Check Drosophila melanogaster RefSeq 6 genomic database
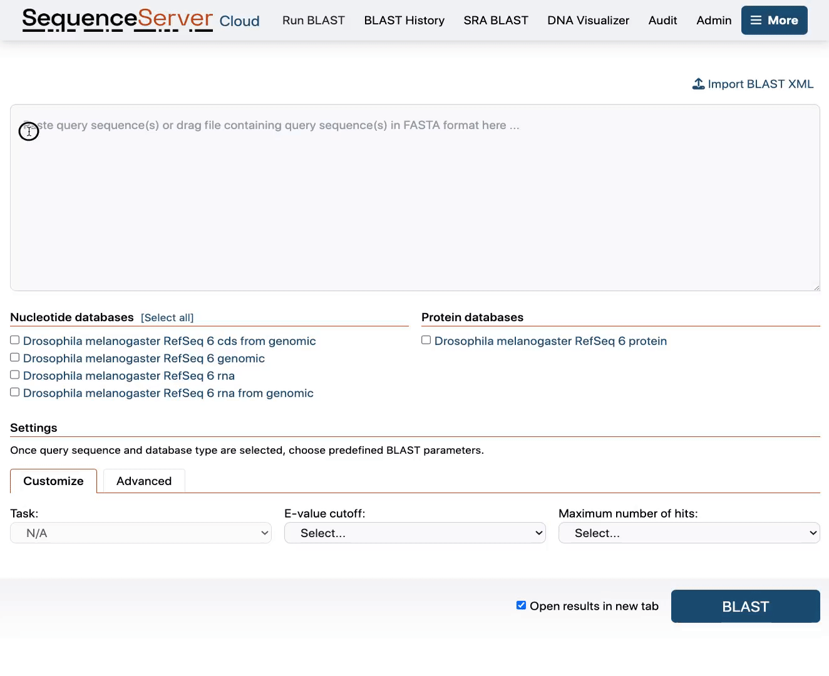Image resolution: width=829 pixels, height=676 pixels. pyautogui.click(x=14, y=357)
